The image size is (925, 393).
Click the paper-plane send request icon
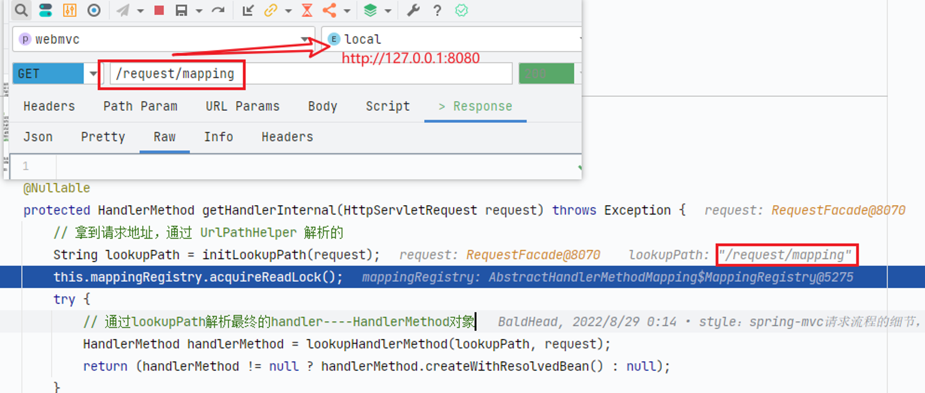pos(123,10)
